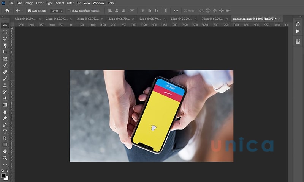The image size is (304, 182).
Task: Click the foreground color swatch
Action: 3,176
